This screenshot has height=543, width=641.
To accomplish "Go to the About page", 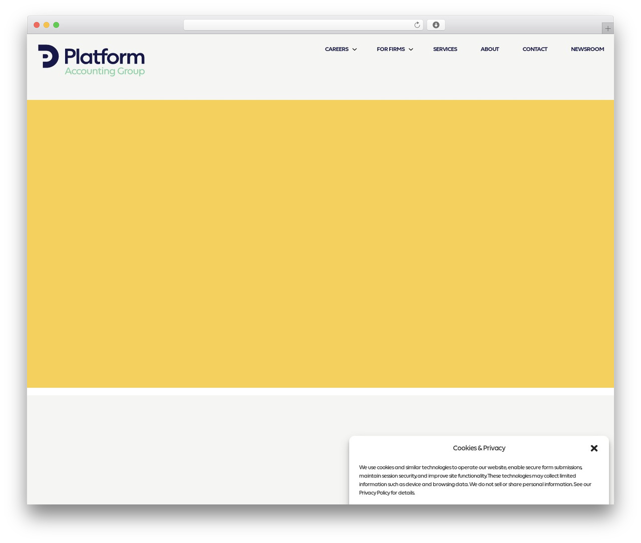I will tap(490, 49).
